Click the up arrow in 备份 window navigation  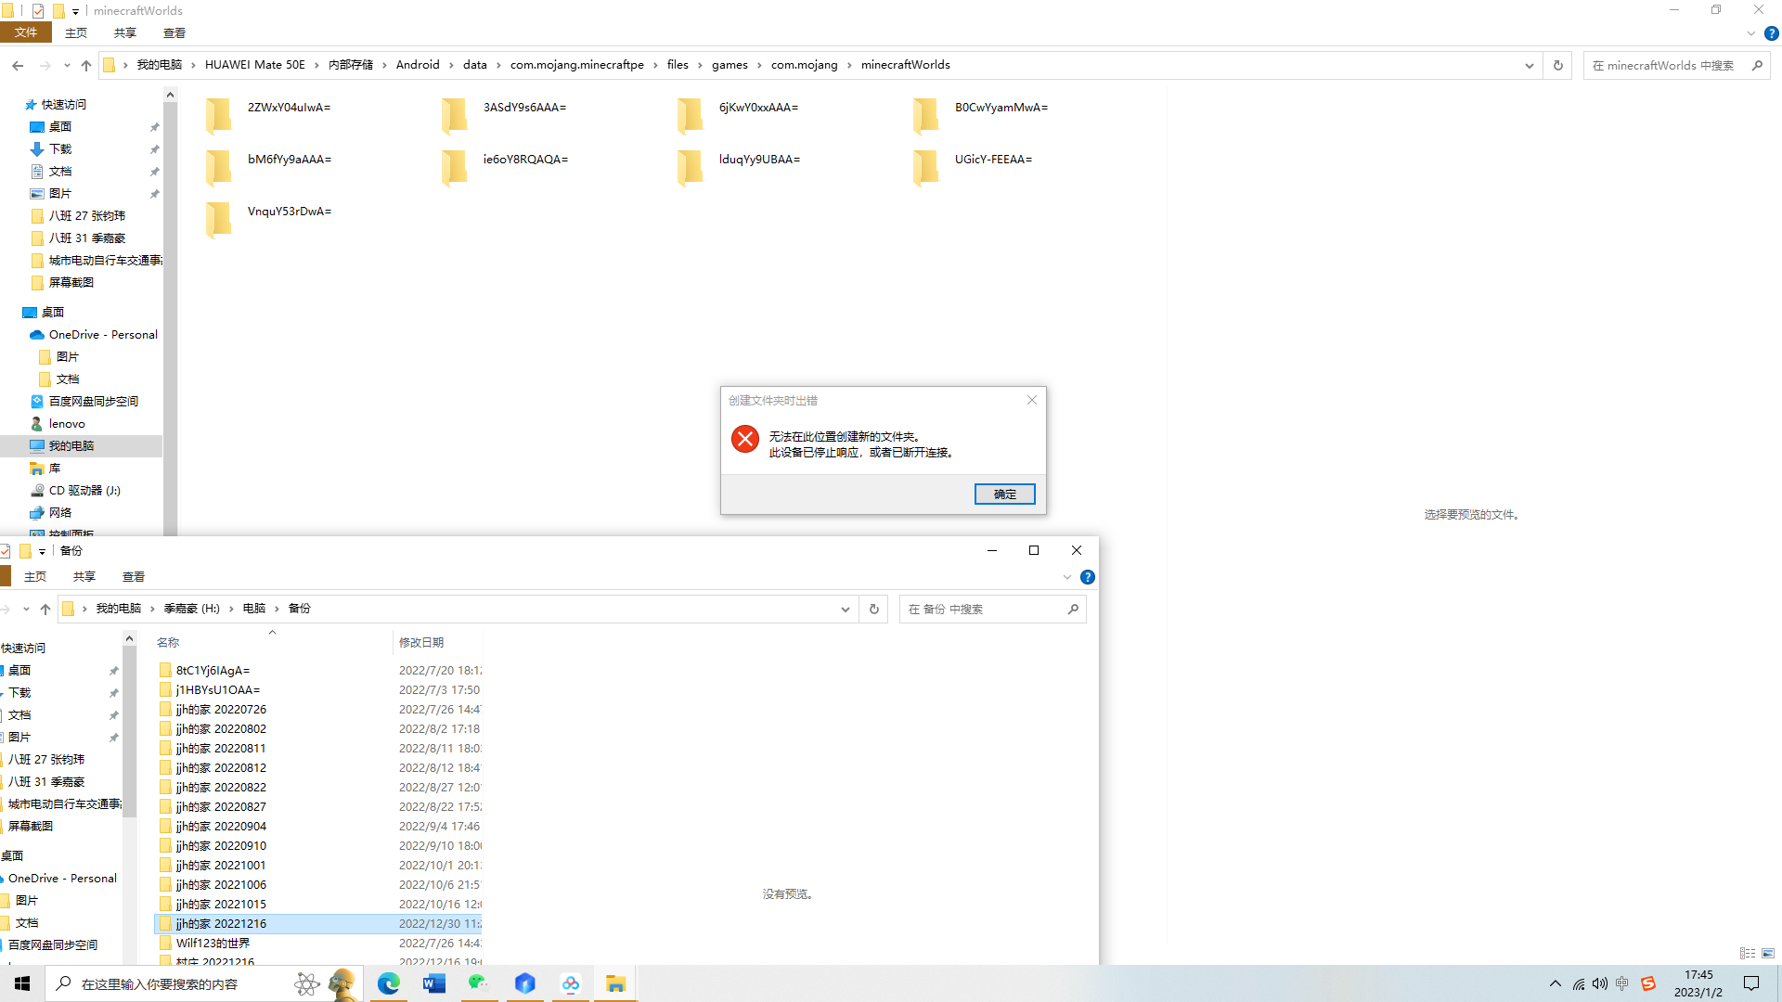(45, 609)
